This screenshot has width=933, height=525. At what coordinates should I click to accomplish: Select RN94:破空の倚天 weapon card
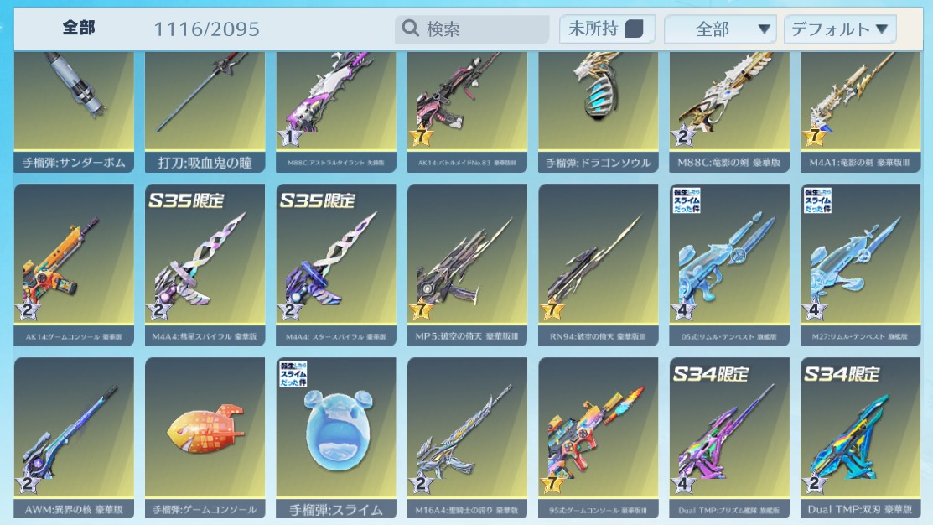598,265
